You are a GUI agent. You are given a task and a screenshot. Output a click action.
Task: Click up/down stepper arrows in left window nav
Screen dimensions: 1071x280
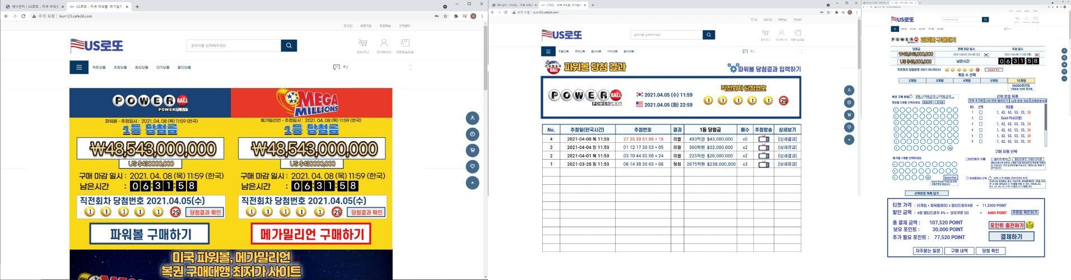tap(411, 67)
